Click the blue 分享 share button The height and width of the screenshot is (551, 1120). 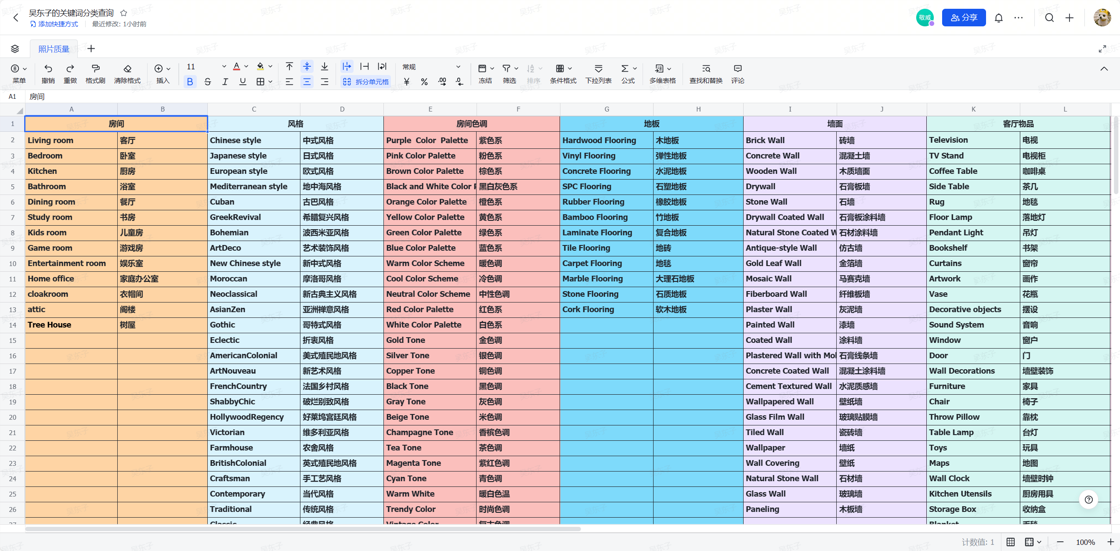[964, 18]
